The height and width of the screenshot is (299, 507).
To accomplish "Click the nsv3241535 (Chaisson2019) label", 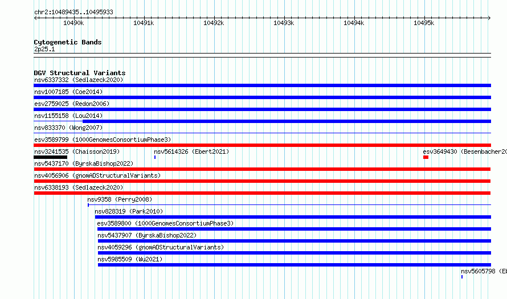I will point(77,151).
